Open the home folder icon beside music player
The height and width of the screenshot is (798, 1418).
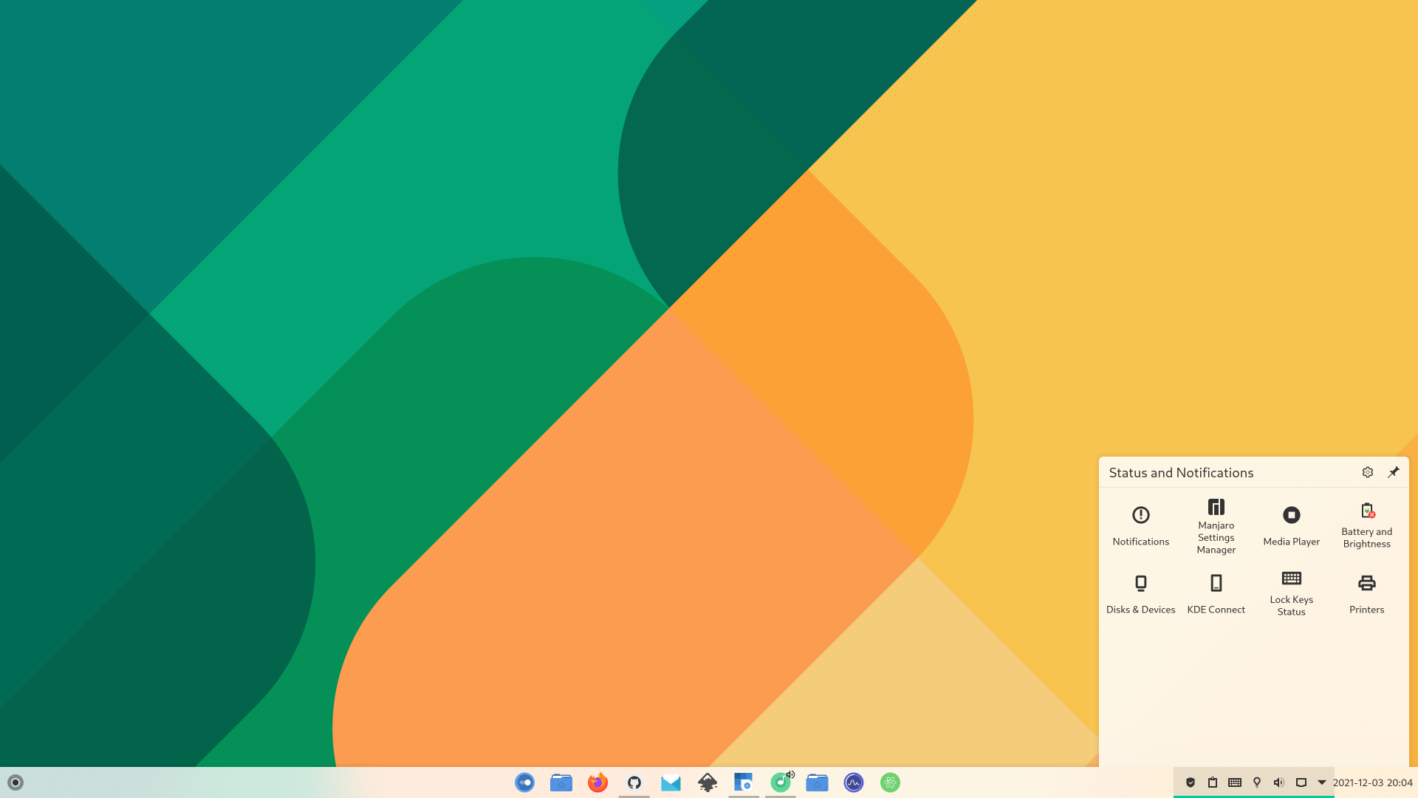click(817, 782)
